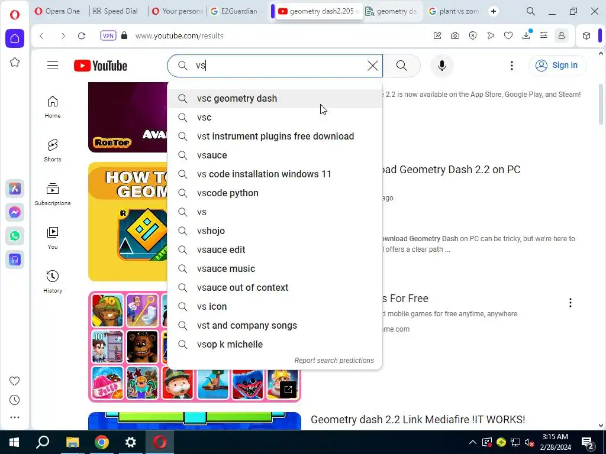Go to the YouTube logo homepage

tap(101, 66)
